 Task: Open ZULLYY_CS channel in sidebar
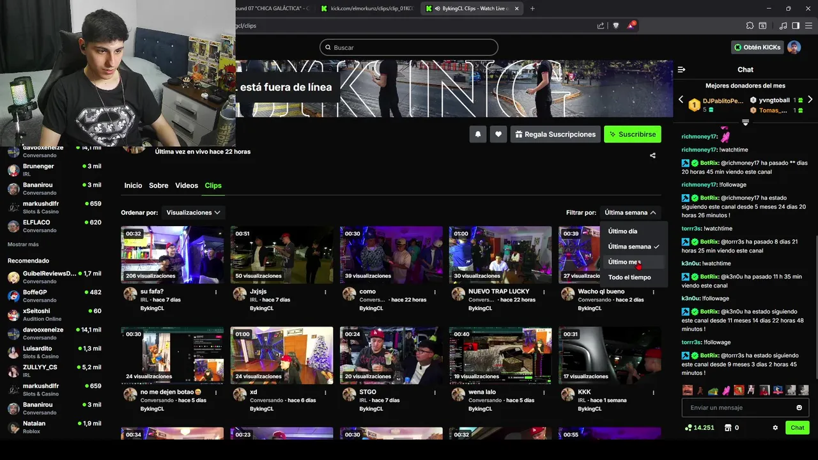(54, 371)
